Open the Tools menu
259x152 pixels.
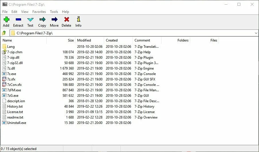(54, 12)
